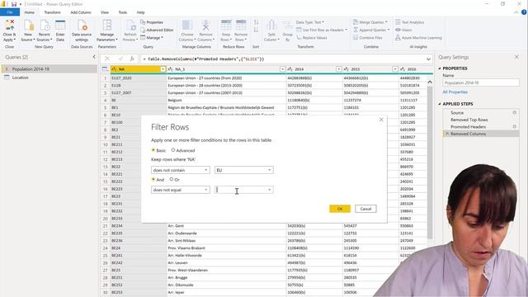Expand the formula bar
The width and height of the screenshot is (528, 297).
[428, 59]
